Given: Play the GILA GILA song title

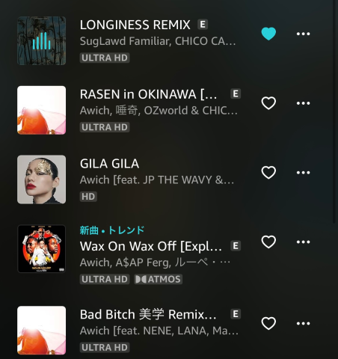Looking at the screenshot, I should tap(109, 164).
